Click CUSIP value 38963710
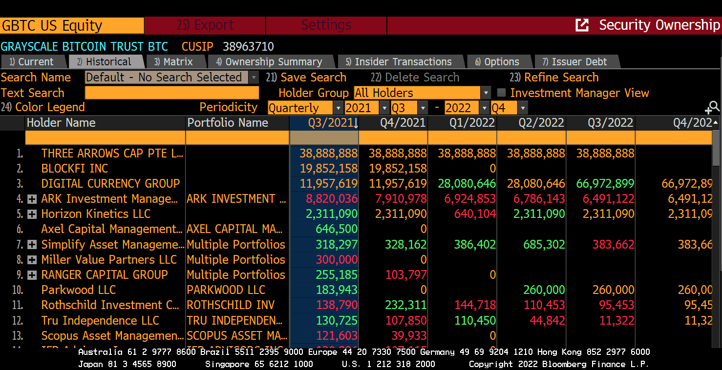The image size is (722, 370). click(248, 47)
